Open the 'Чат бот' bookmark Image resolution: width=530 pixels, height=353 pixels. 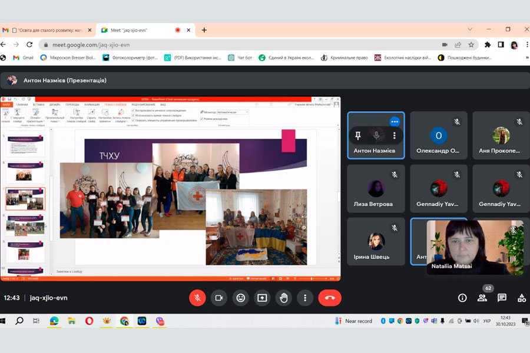pyautogui.click(x=240, y=58)
